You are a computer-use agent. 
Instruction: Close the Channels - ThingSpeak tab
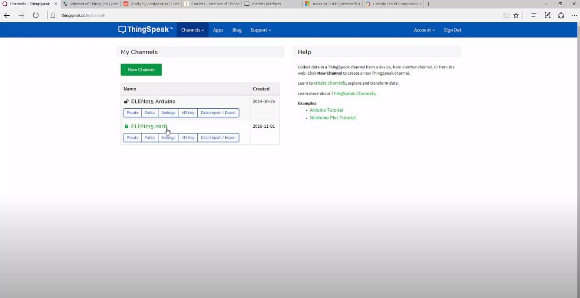(x=55, y=4)
